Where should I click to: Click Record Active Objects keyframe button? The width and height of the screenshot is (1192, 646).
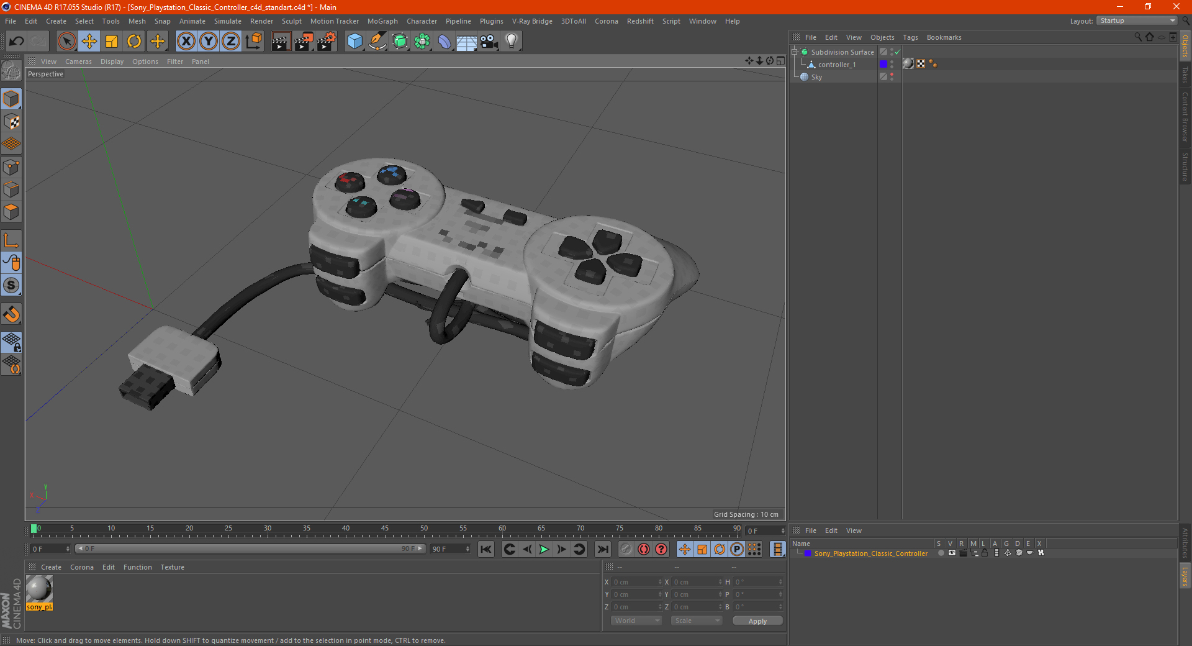(x=626, y=549)
